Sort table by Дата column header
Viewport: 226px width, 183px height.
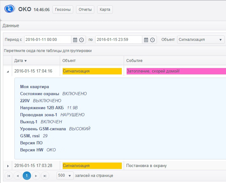(20, 61)
